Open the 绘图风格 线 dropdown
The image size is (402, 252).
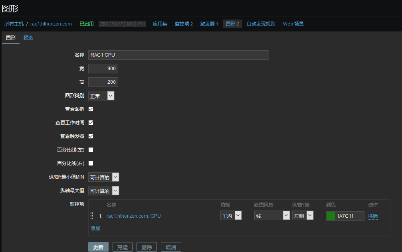(x=272, y=216)
